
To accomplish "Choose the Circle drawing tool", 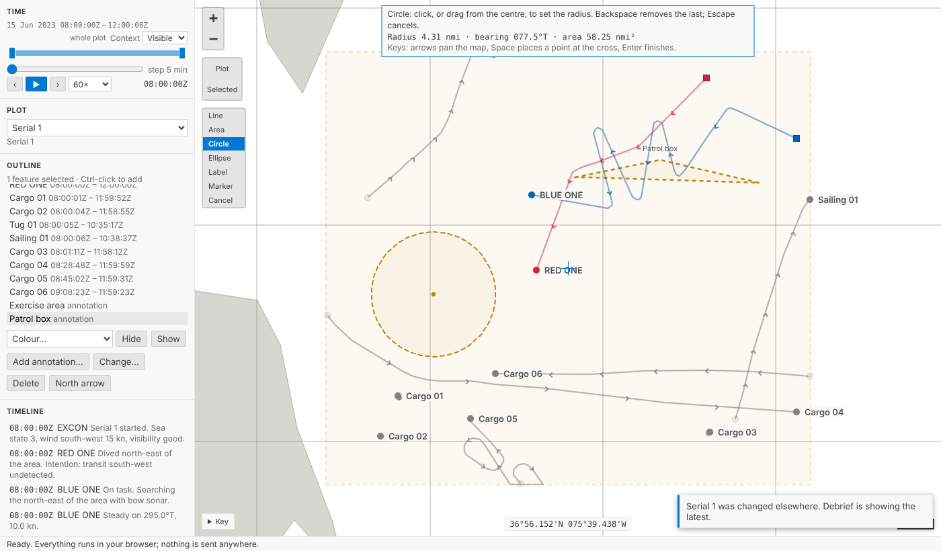I will coord(224,144).
